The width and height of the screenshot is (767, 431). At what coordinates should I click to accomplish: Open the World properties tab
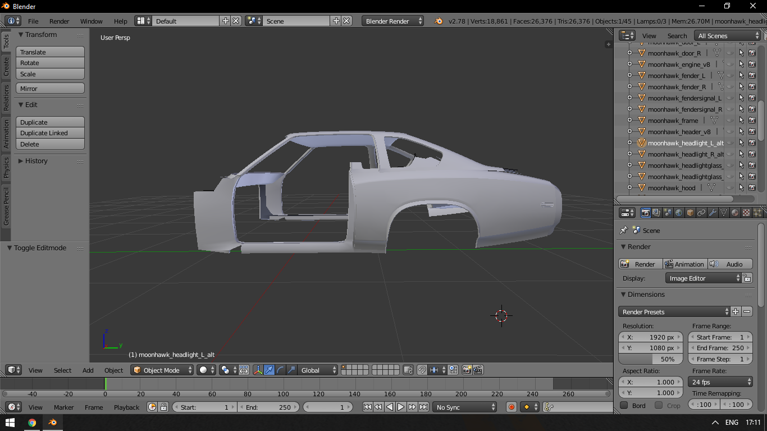pos(679,213)
